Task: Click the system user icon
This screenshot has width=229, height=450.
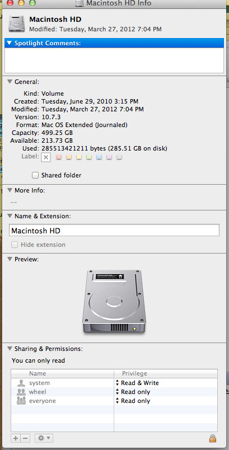Action: click(x=21, y=383)
